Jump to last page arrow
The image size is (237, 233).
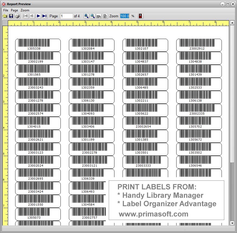44,16
